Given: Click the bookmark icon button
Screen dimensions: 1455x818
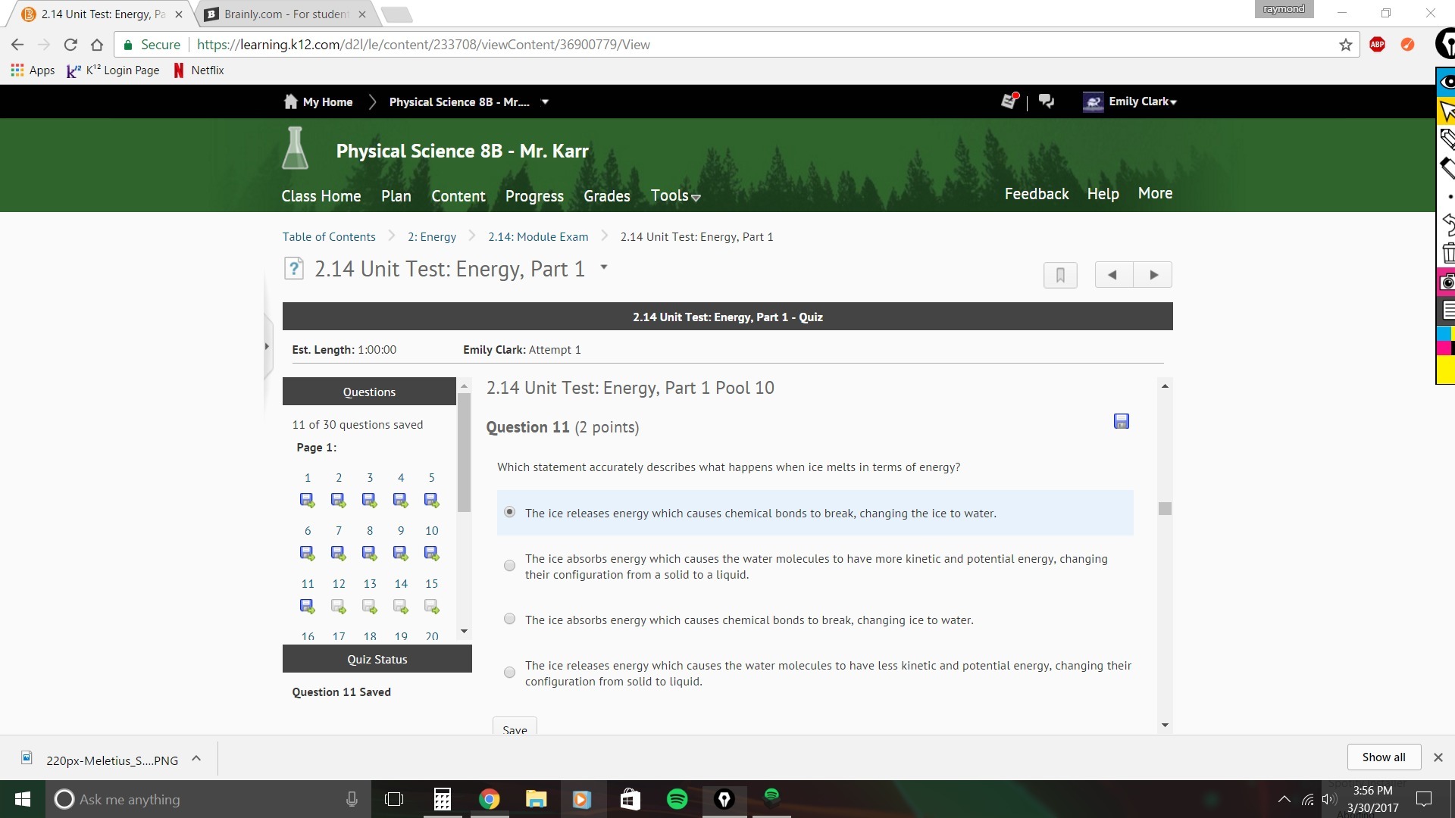Looking at the screenshot, I should pyautogui.click(x=1060, y=275).
